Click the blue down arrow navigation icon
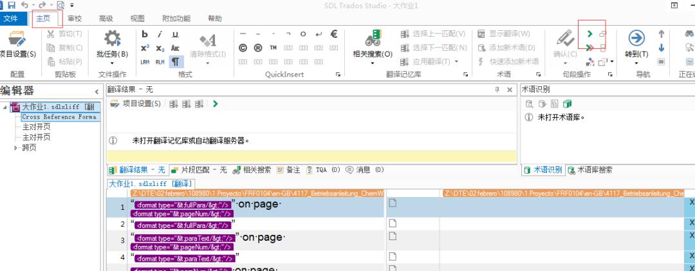This screenshot has width=695, height=271. pyautogui.click(x=661, y=48)
